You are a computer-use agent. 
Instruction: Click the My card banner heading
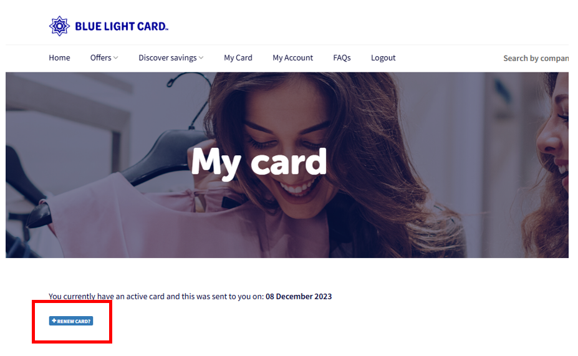[259, 162]
